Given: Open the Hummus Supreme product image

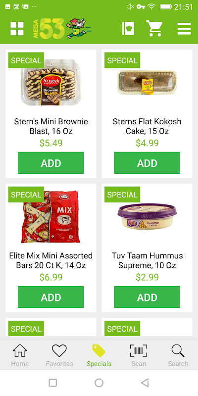Looking at the screenshot, I should [x=147, y=217].
